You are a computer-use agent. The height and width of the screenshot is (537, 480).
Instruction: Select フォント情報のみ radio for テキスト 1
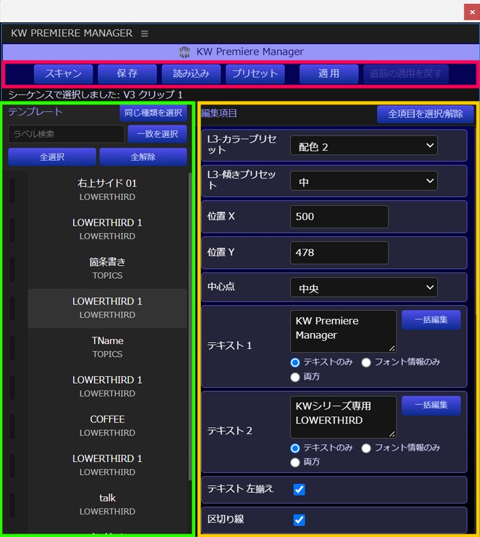point(366,363)
